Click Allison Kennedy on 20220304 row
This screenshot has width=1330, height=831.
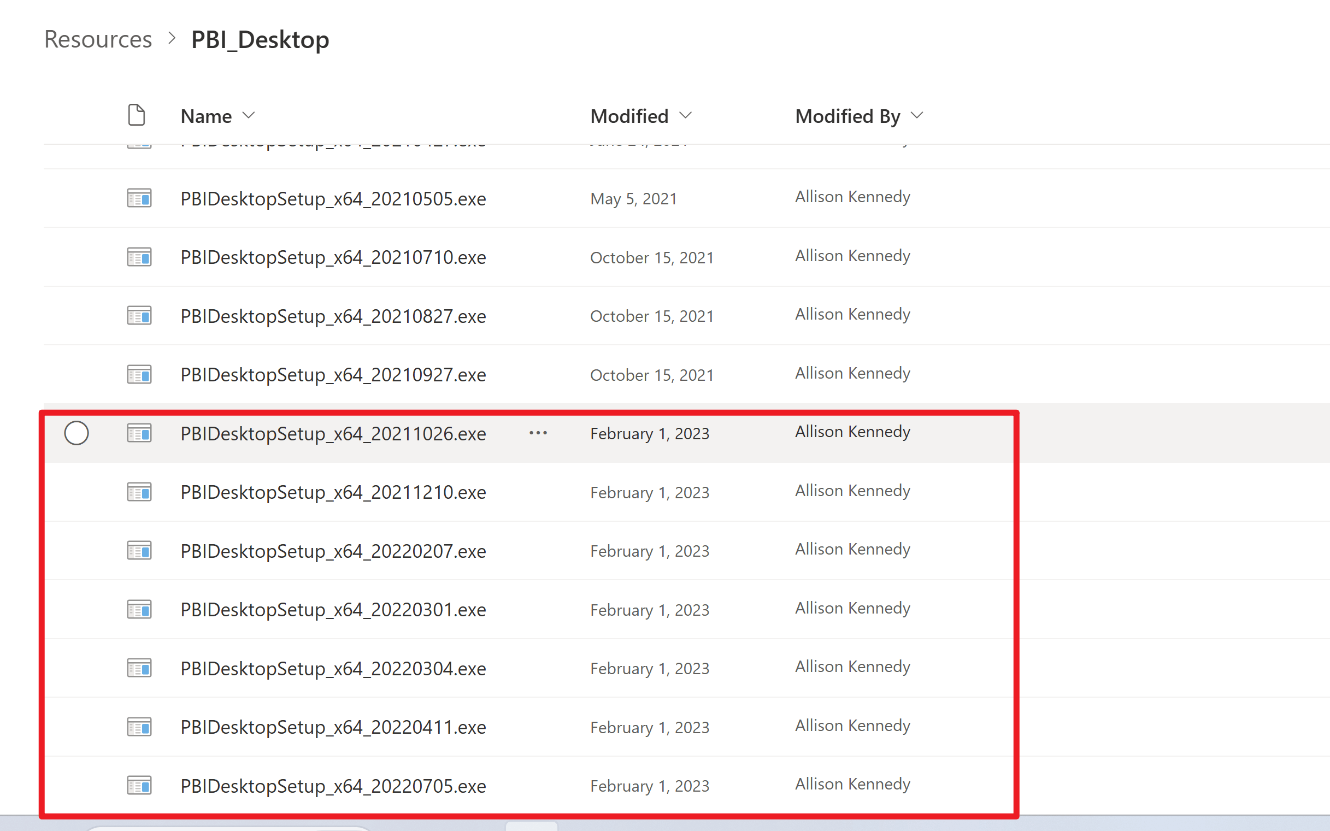(x=852, y=667)
